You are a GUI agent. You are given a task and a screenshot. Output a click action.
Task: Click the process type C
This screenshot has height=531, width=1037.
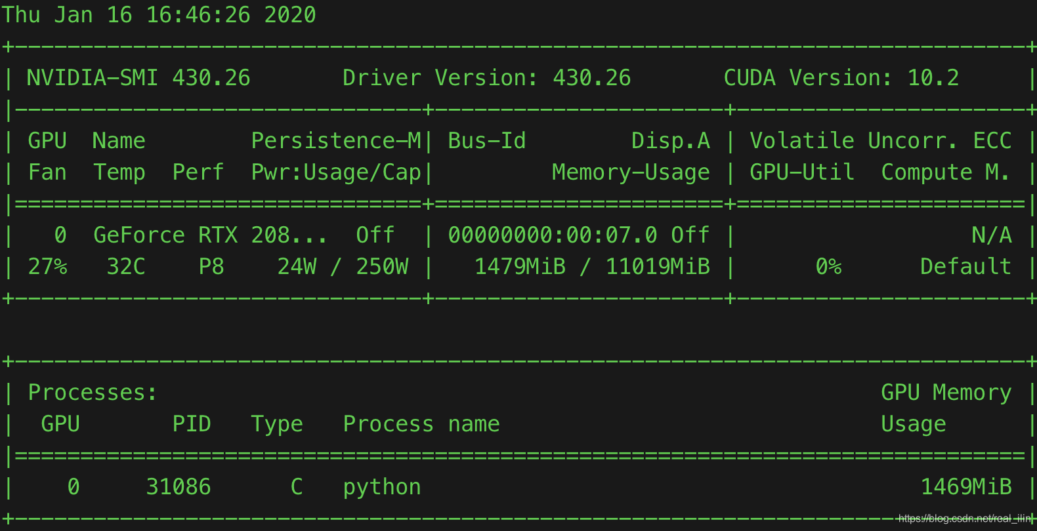(297, 486)
